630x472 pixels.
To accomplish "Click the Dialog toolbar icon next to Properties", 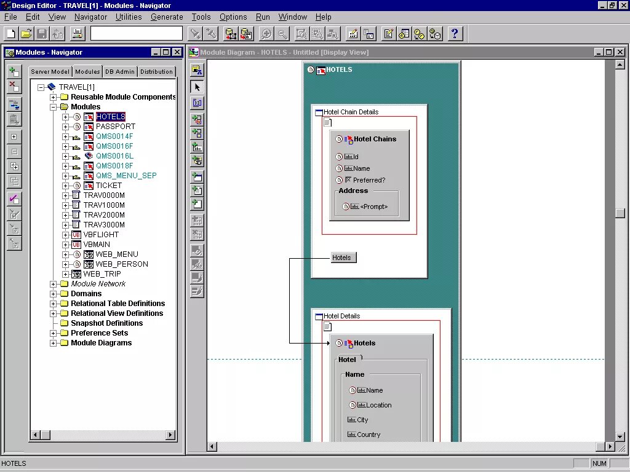I will pos(369,34).
